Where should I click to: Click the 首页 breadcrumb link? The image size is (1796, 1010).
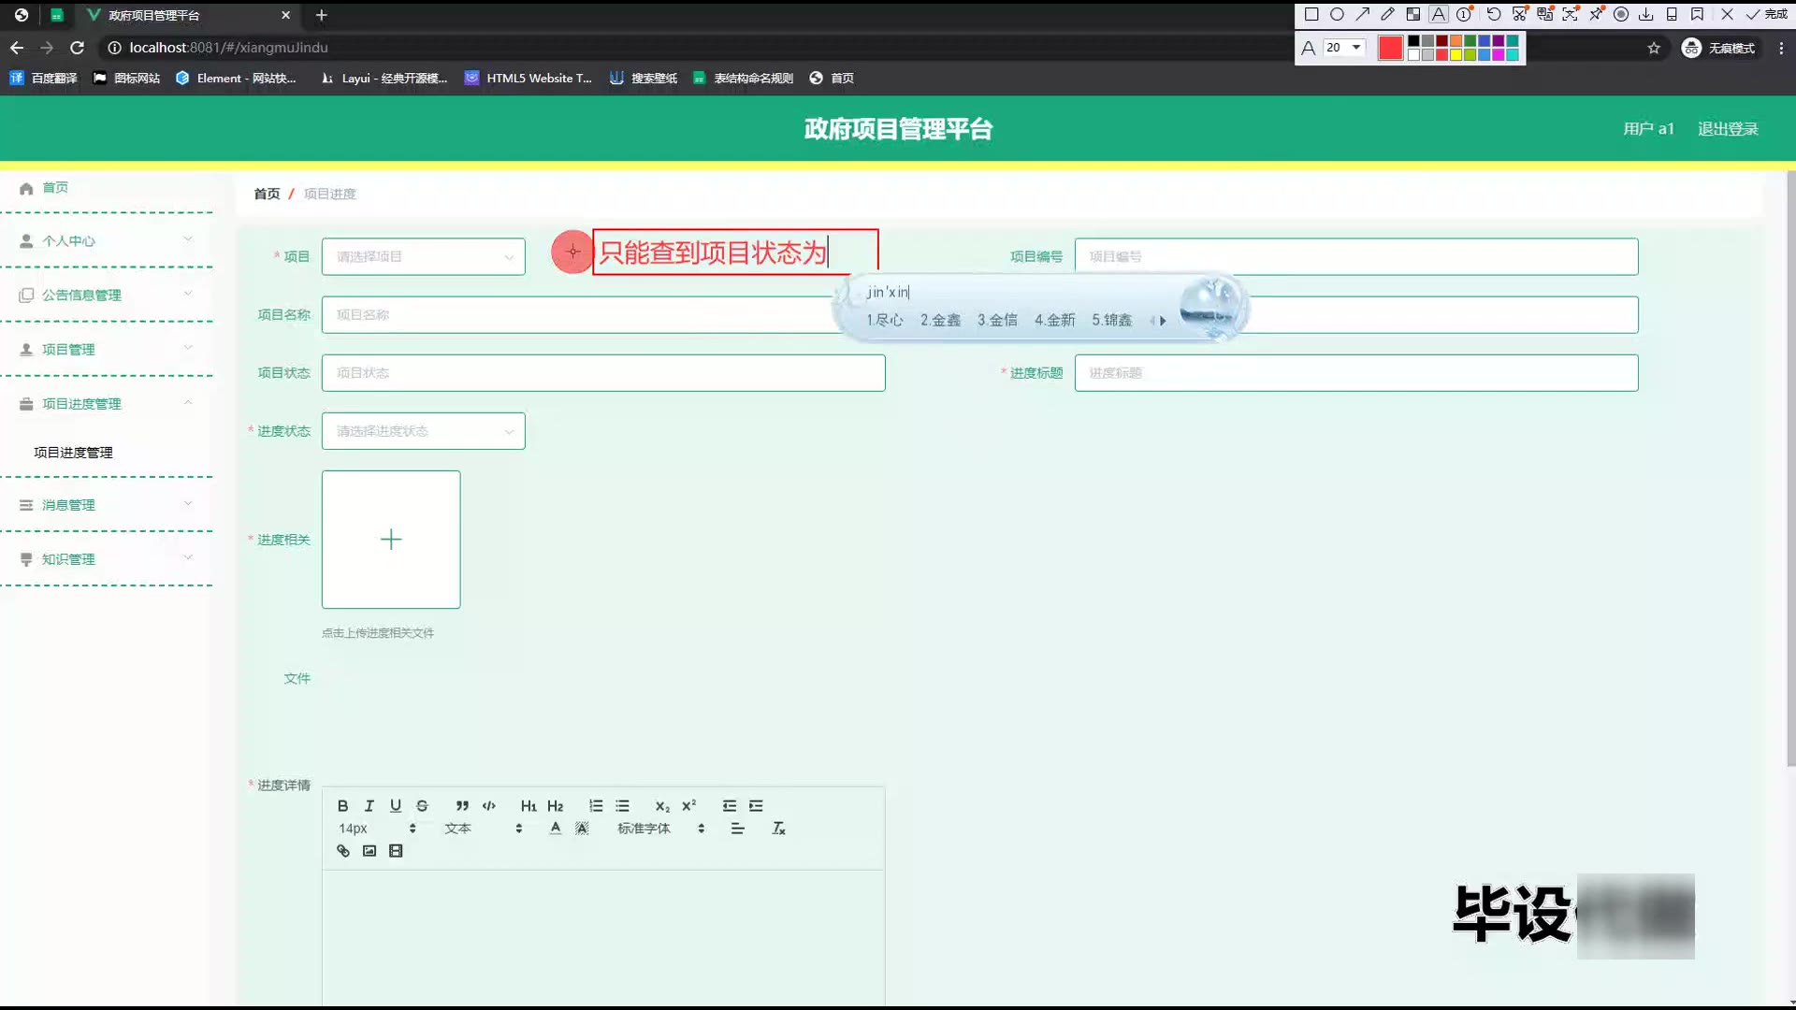pos(267,194)
